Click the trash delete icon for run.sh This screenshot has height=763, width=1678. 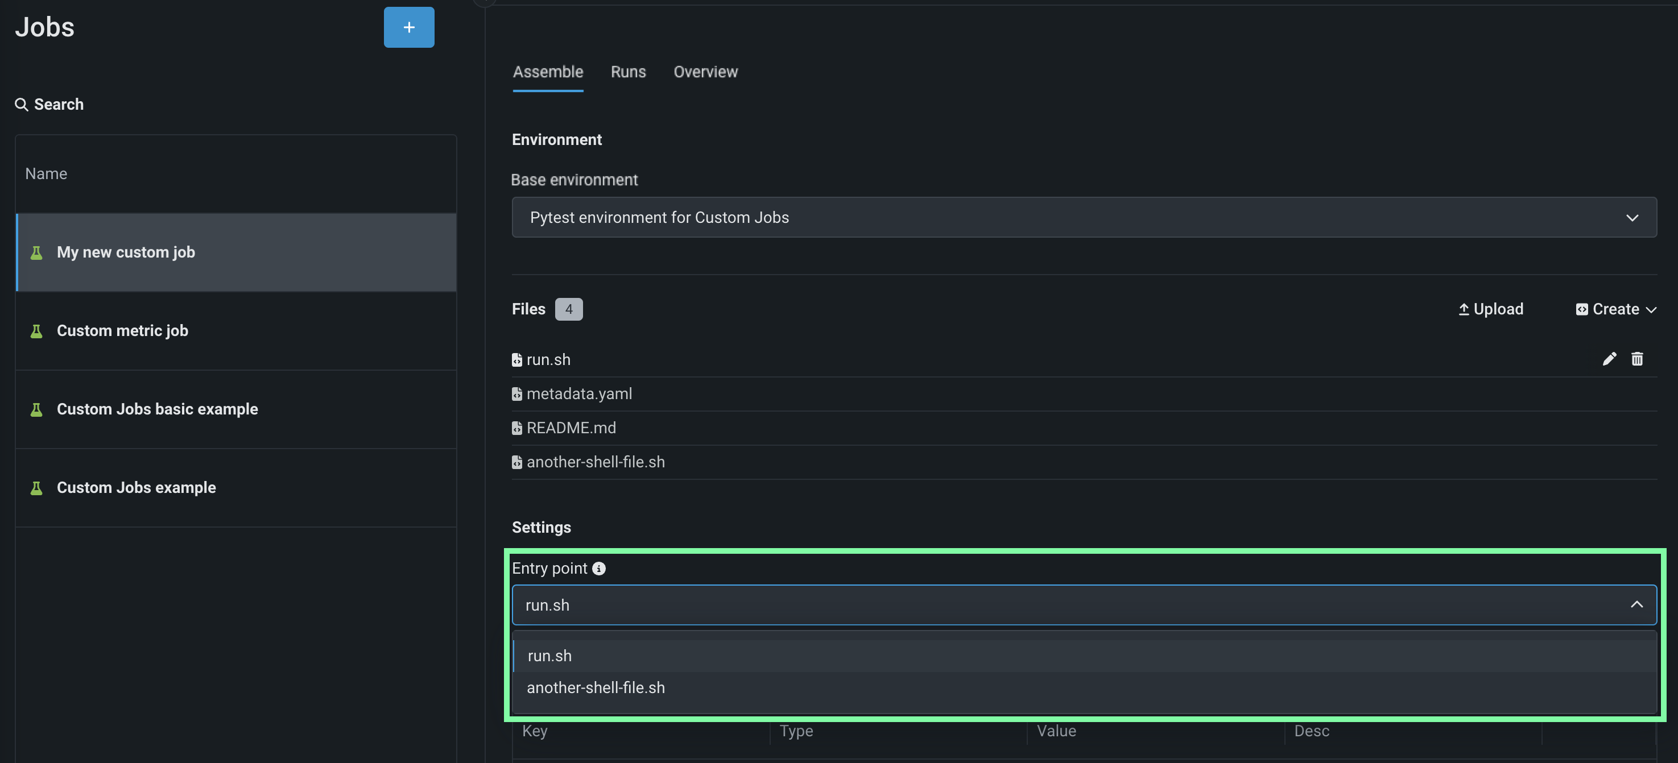[1637, 359]
